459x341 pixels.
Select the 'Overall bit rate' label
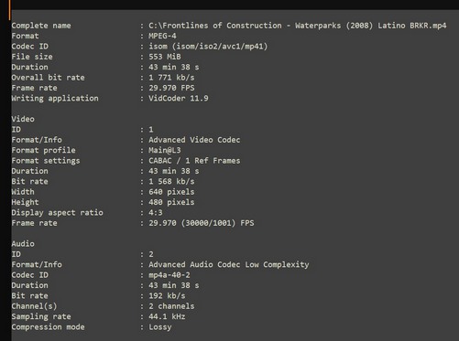pyautogui.click(x=48, y=78)
